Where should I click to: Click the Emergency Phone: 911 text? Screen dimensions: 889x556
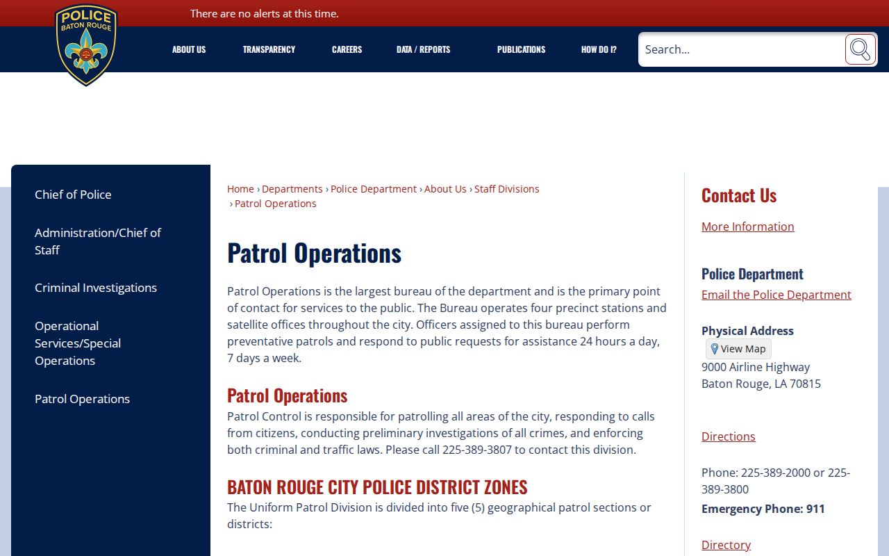(x=763, y=509)
